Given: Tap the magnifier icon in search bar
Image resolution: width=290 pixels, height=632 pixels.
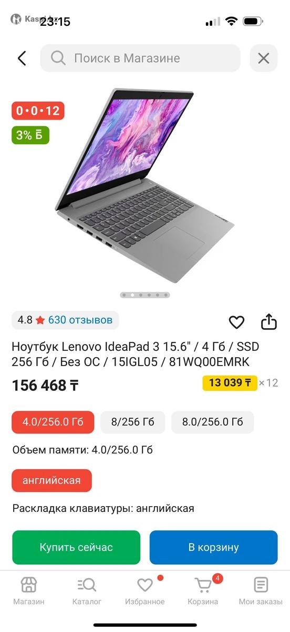Looking at the screenshot, I should [x=58, y=58].
